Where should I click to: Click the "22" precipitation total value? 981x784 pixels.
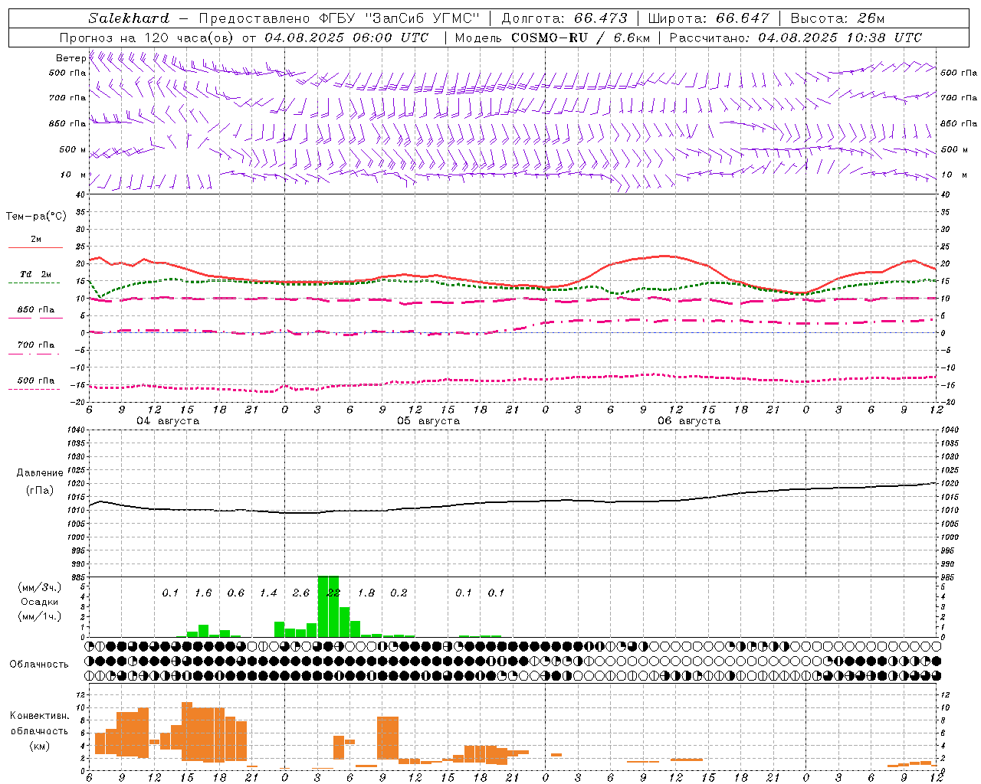click(333, 593)
